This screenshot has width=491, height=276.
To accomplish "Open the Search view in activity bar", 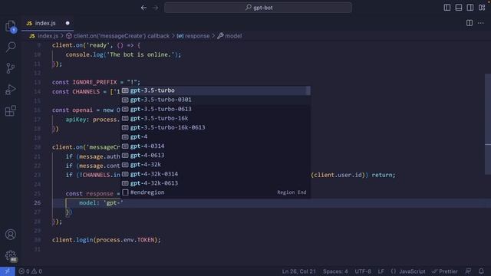I will [11, 47].
